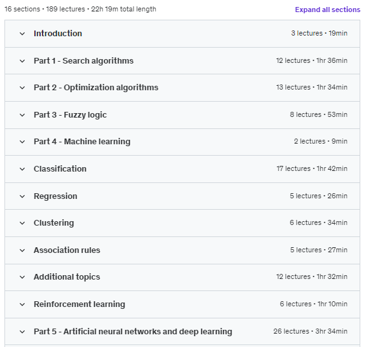
Task: Expand Part 1 - Search algorithms chevron
Action: tap(22, 61)
